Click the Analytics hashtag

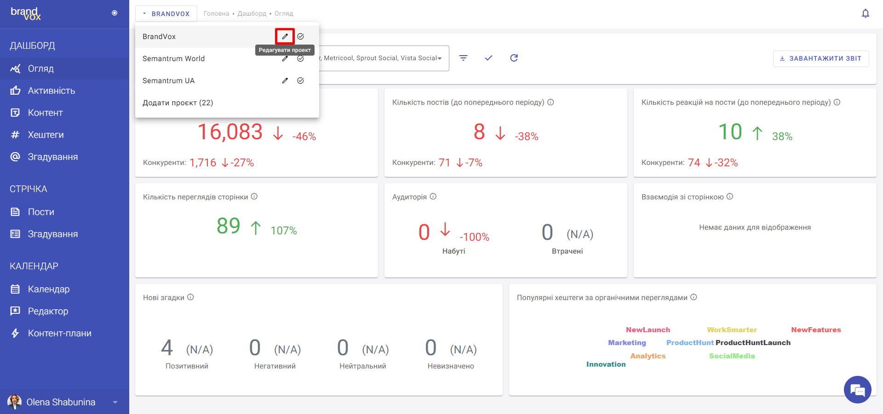tap(648, 356)
